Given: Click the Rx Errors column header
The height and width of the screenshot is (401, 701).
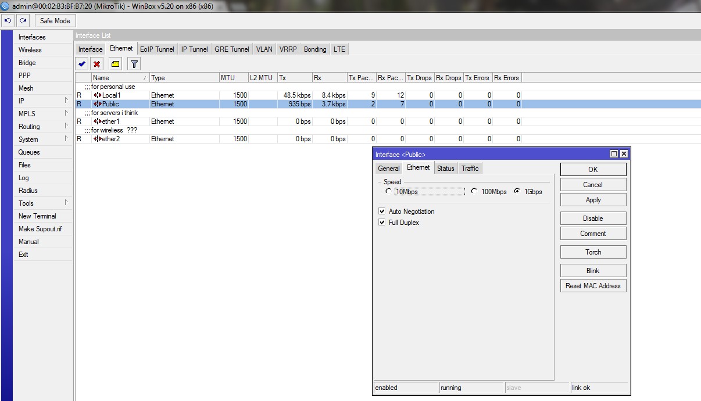Looking at the screenshot, I should click(507, 77).
